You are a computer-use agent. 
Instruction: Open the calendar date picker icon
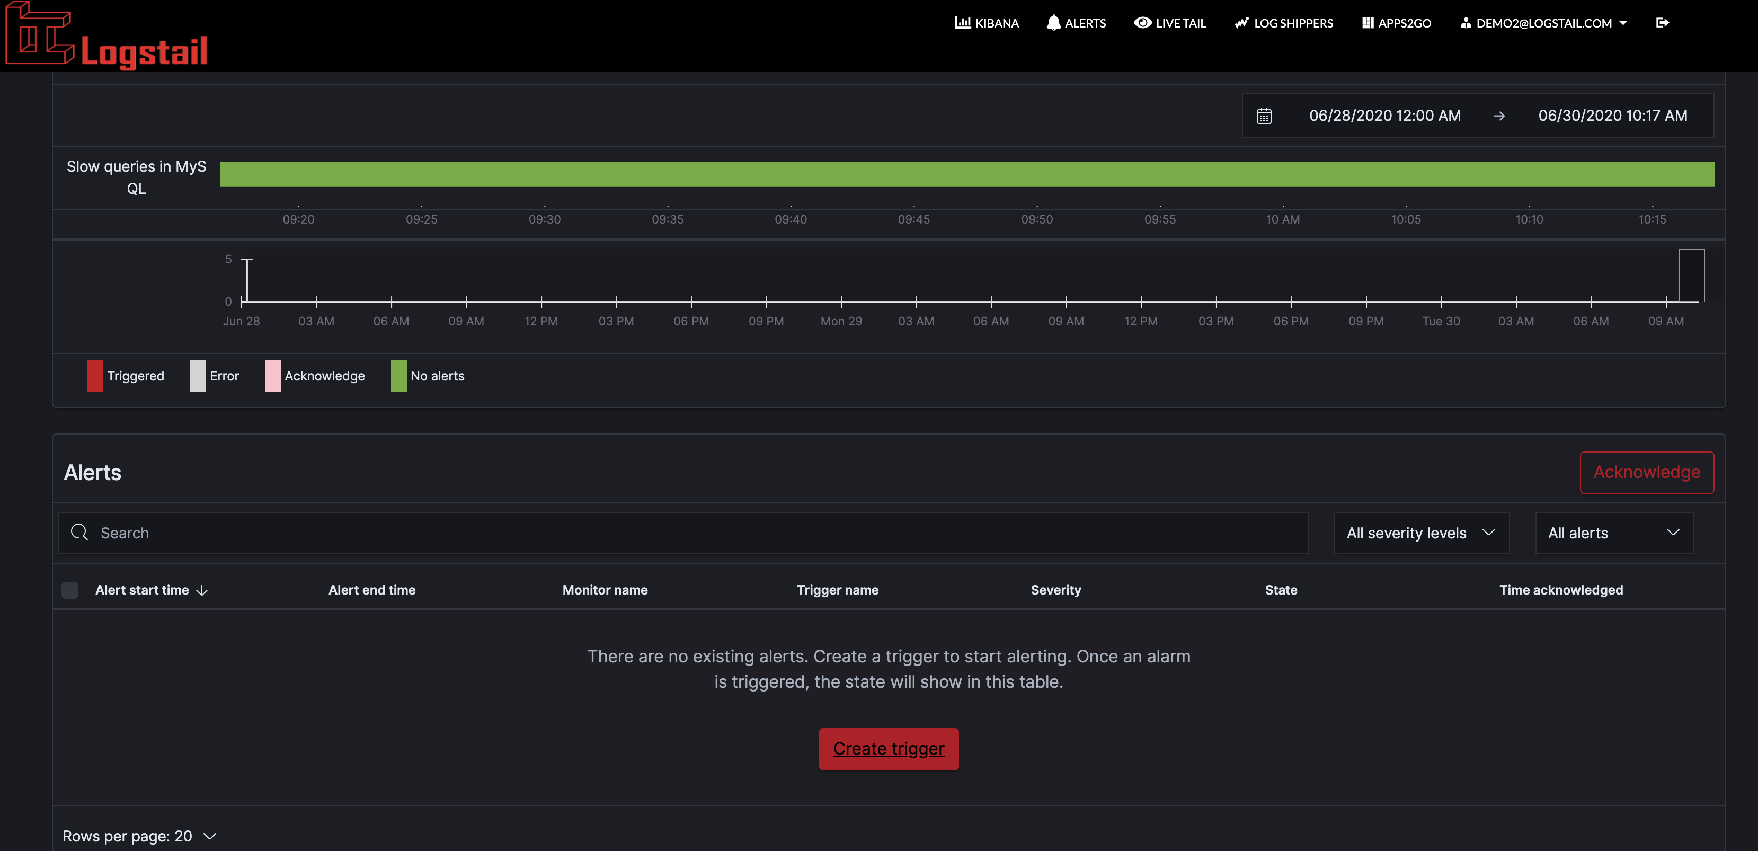[x=1263, y=116]
